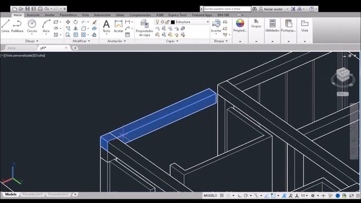Choose the Arco tool

(x=46, y=26)
